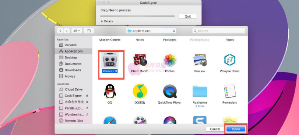Open the Applications location popup menu

[151, 31]
